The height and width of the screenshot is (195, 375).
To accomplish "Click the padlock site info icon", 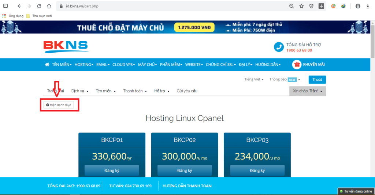I will pyautogui.click(x=61, y=6).
